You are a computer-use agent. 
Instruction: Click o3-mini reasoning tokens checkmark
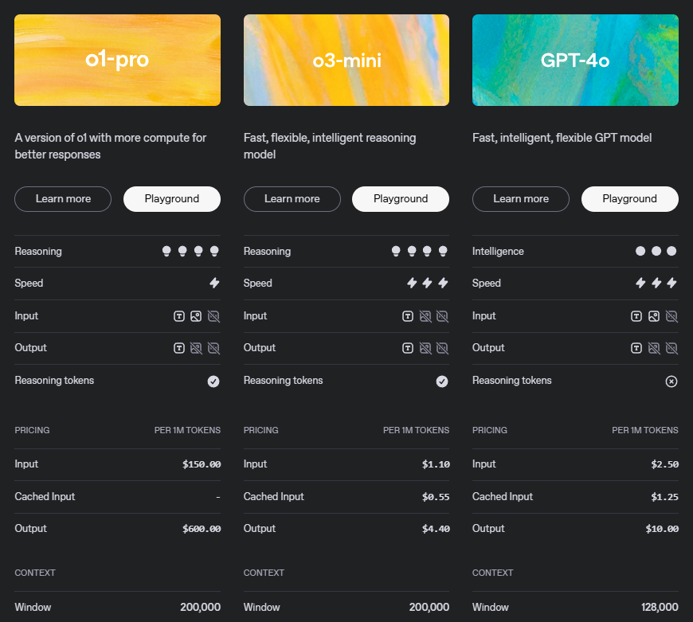[442, 381]
